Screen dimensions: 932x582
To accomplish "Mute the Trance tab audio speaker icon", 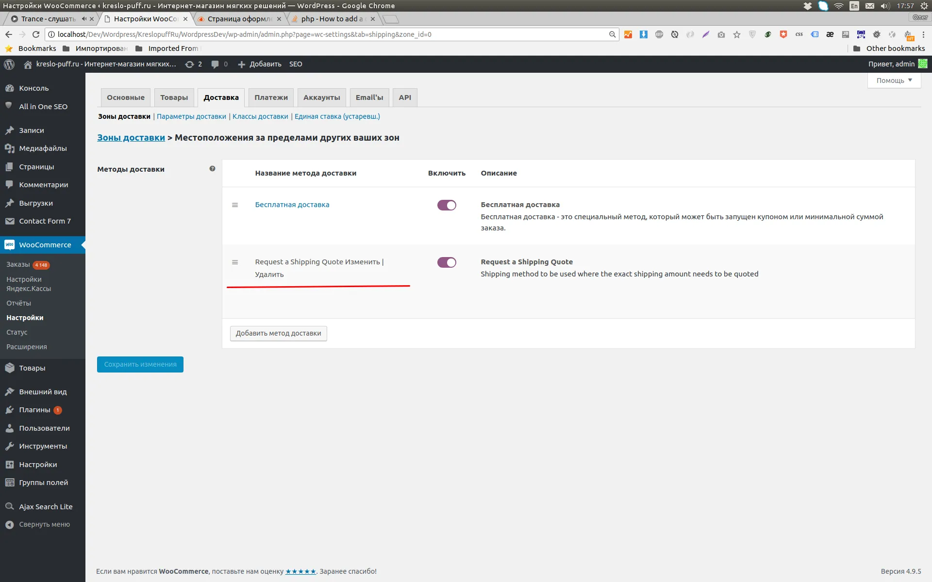I will coord(84,19).
